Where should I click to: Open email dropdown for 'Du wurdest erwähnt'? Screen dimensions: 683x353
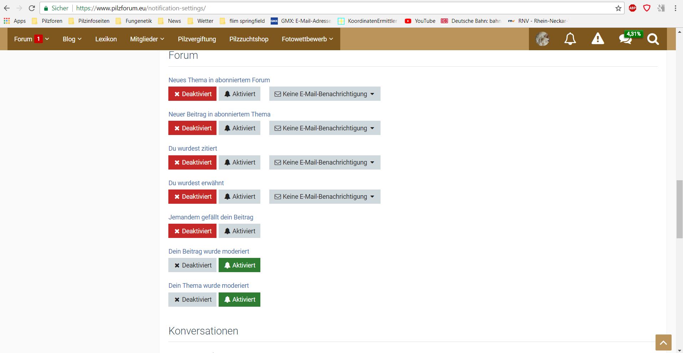coord(325,197)
